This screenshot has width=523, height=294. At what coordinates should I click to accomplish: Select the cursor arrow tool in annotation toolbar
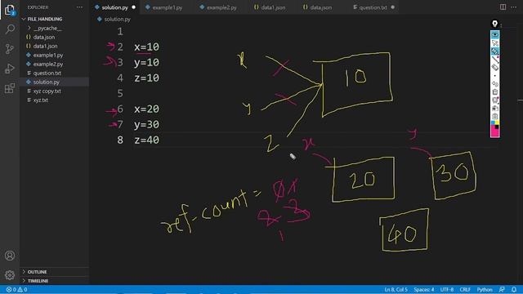[495, 42]
